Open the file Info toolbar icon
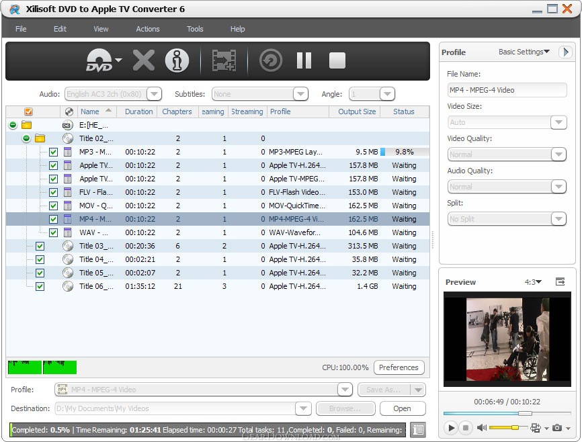 point(177,60)
